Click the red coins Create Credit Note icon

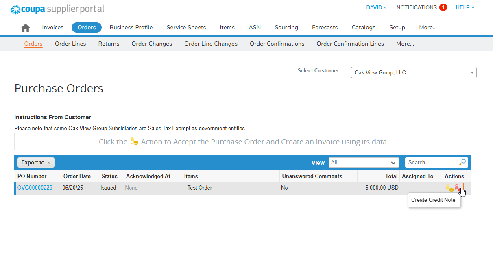pyautogui.click(x=458, y=188)
